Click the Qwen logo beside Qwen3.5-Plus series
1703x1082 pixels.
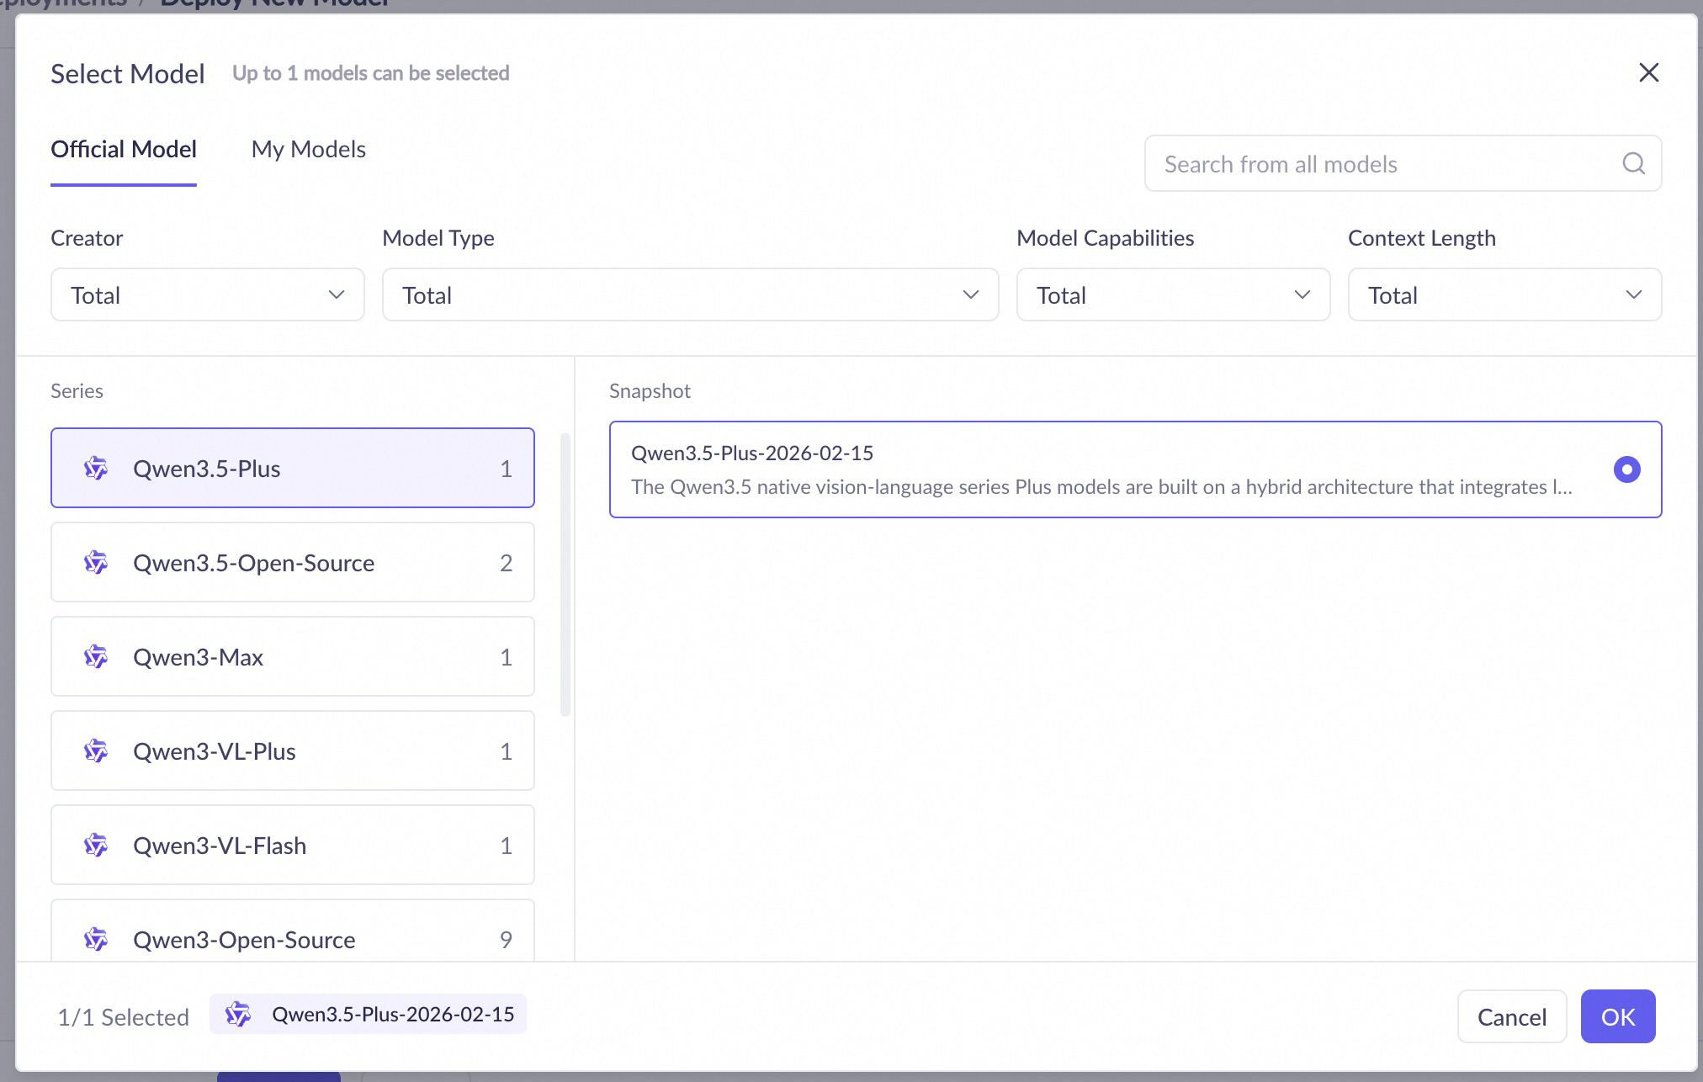click(96, 469)
